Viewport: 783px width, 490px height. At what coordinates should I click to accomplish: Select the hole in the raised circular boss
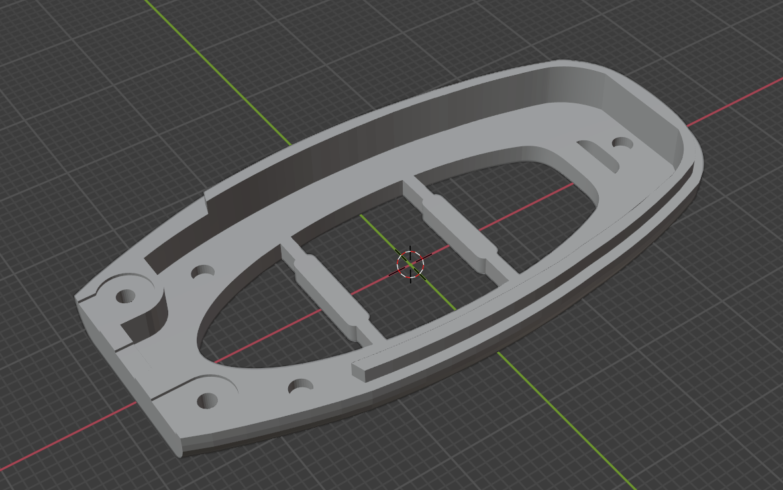click(x=126, y=297)
